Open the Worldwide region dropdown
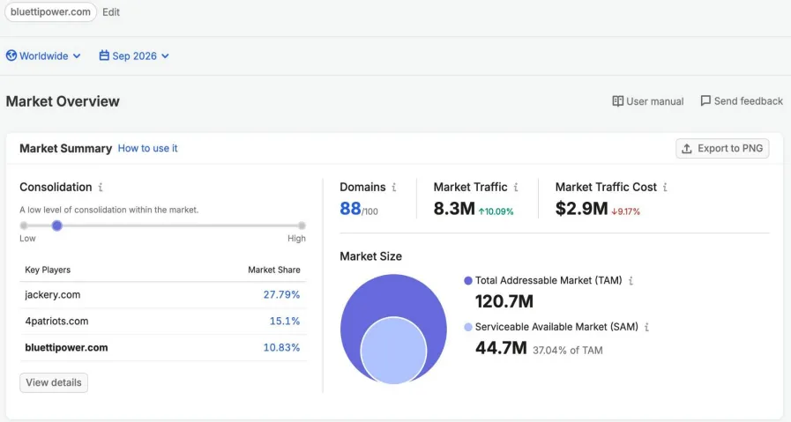The width and height of the screenshot is (791, 422). [43, 56]
